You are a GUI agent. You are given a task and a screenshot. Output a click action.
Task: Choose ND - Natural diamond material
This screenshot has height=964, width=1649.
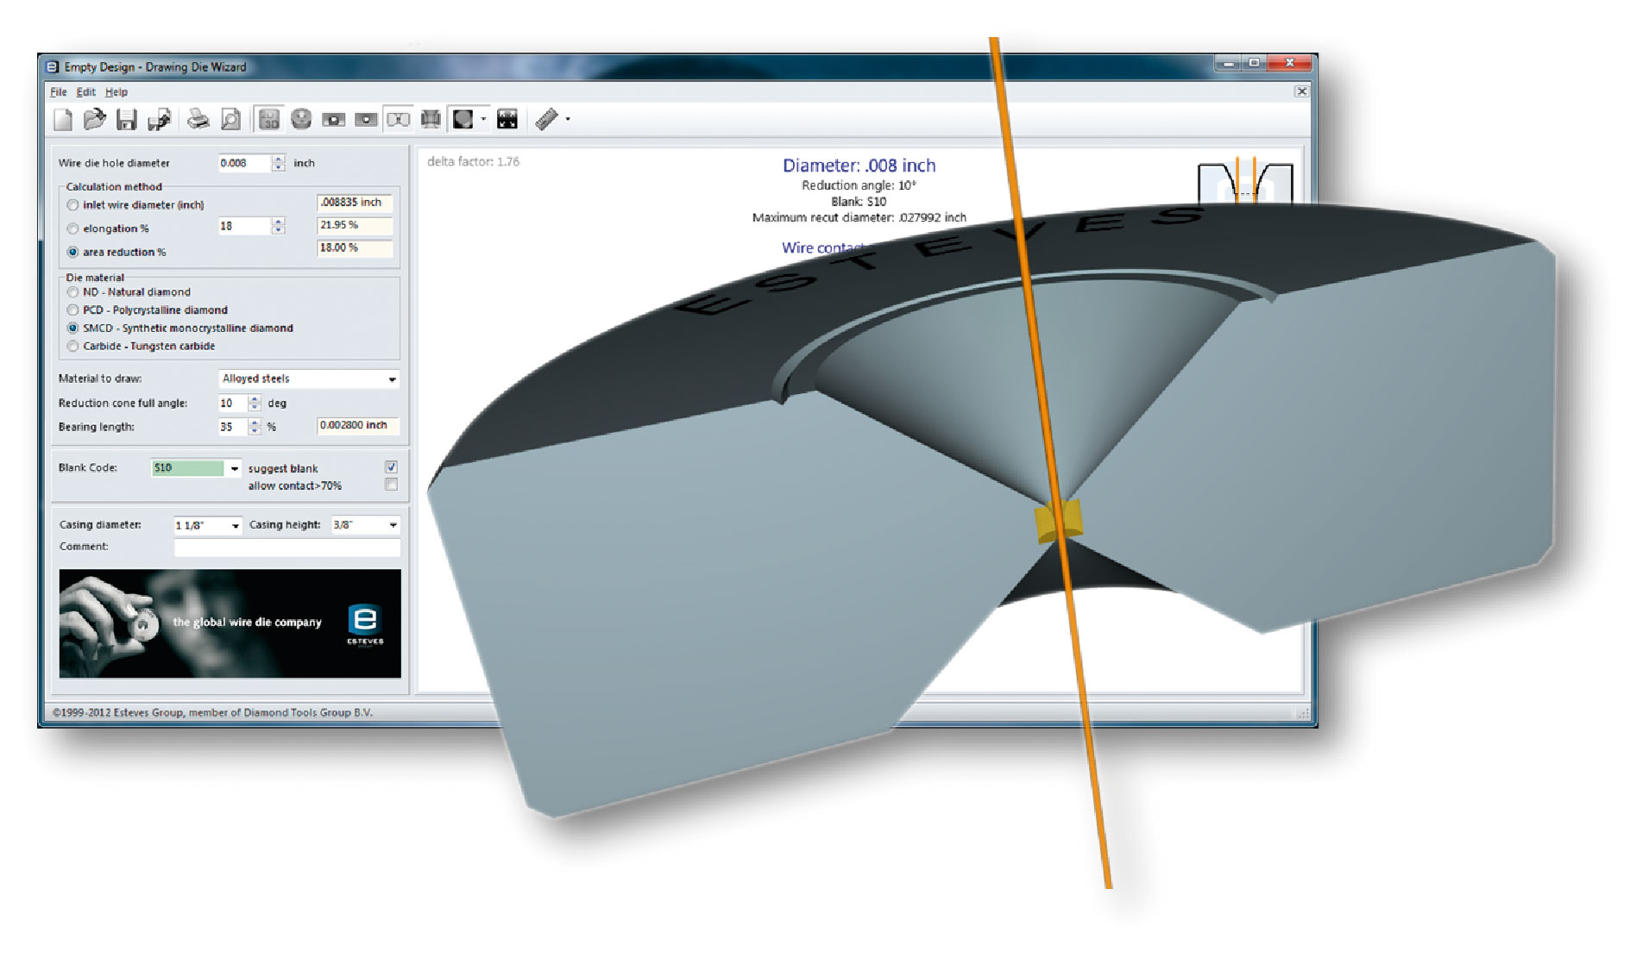tap(72, 292)
